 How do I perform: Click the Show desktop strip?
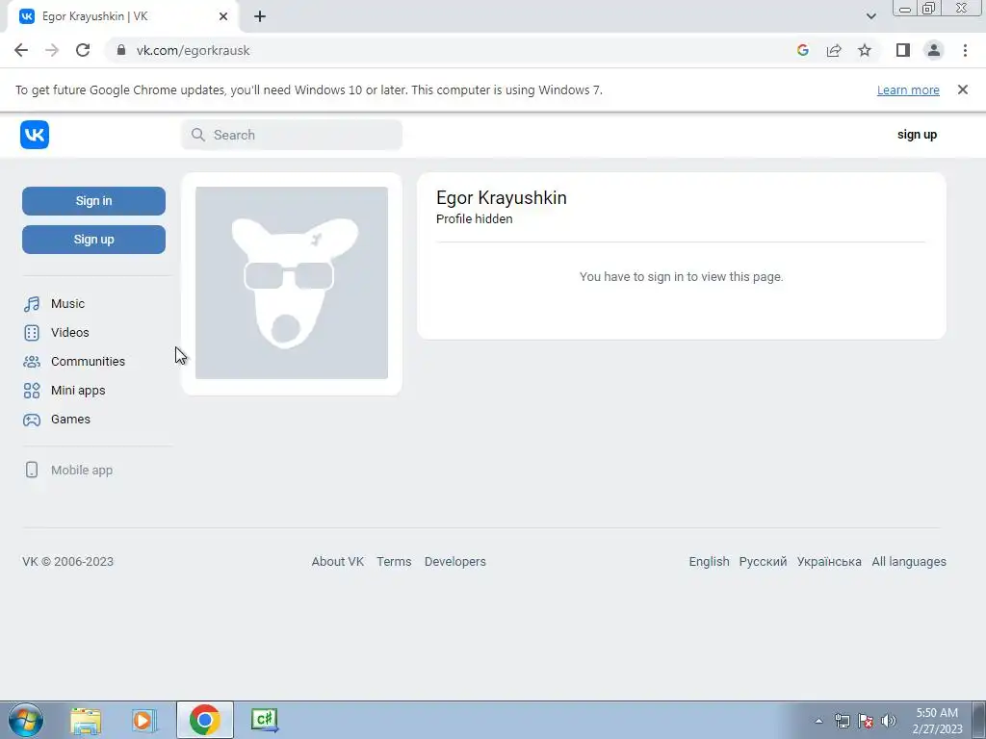(x=979, y=720)
